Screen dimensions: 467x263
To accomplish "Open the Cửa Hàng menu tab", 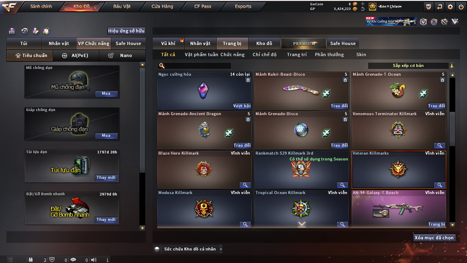I will click(162, 6).
